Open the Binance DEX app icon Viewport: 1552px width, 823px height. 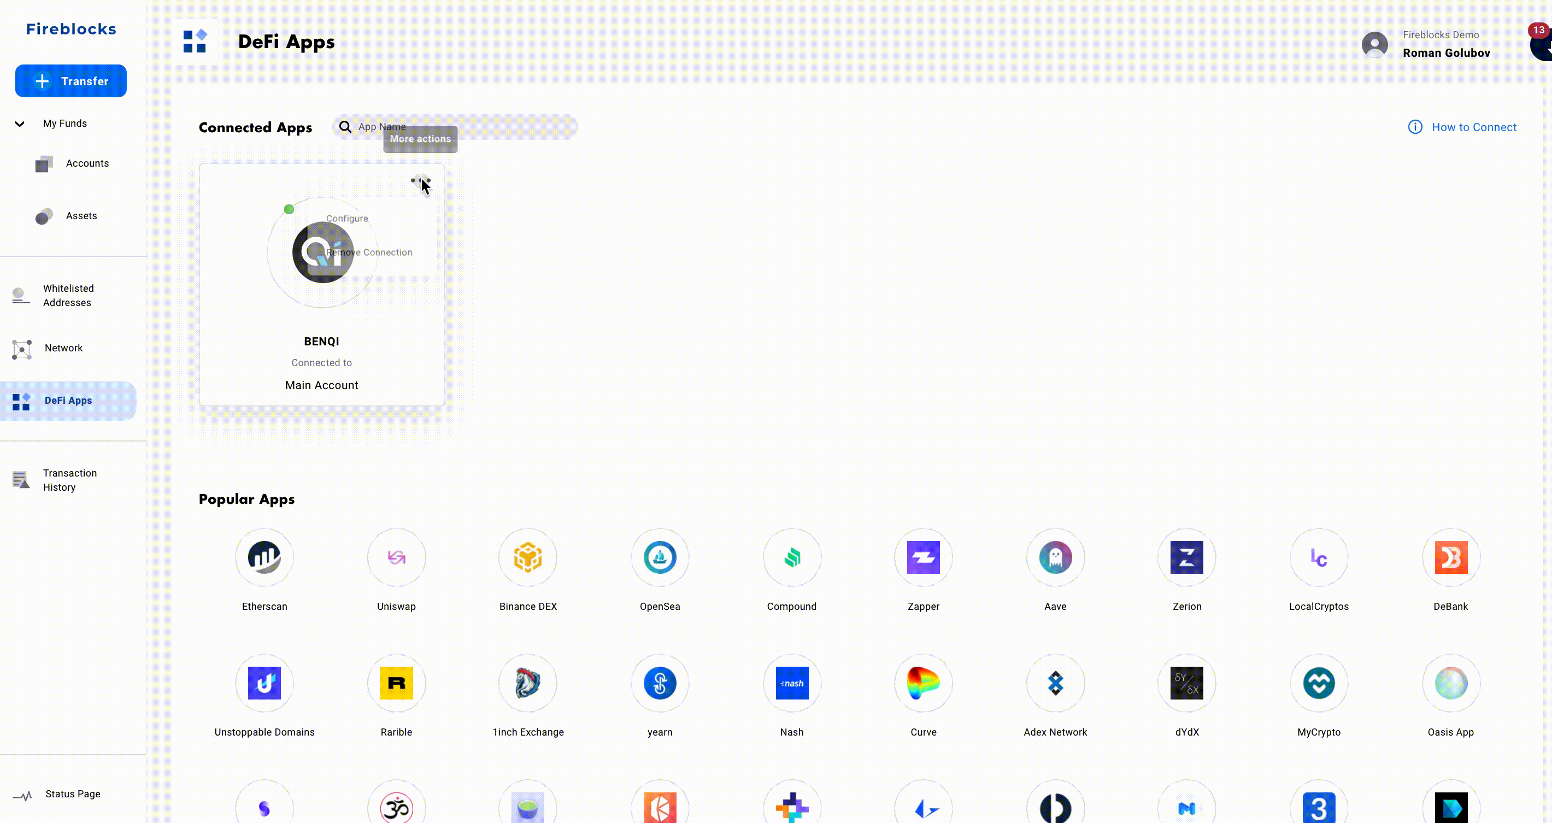pyautogui.click(x=528, y=557)
